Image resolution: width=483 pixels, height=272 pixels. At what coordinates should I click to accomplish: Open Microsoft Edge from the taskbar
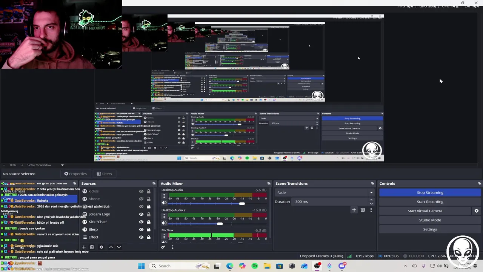(x=229, y=266)
